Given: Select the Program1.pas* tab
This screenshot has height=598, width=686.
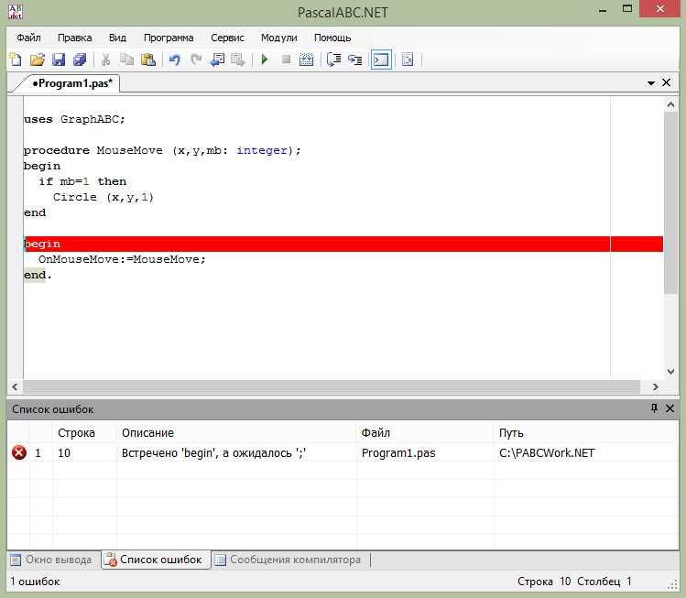Looking at the screenshot, I should 71,83.
